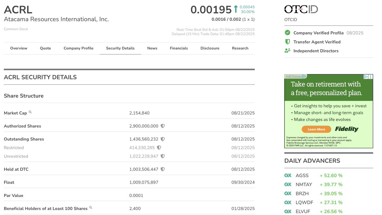Click the Authorized Shares value 2,900,000,000
This screenshot has width=382, height=215.
pyautogui.click(x=144, y=126)
